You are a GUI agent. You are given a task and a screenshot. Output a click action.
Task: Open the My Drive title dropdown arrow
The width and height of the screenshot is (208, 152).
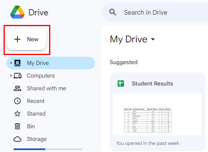pos(153,39)
